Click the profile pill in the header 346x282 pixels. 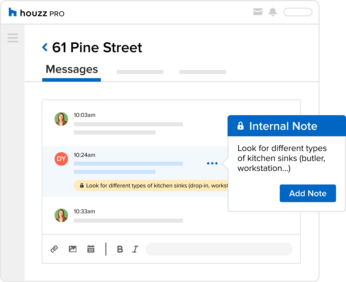click(x=298, y=12)
